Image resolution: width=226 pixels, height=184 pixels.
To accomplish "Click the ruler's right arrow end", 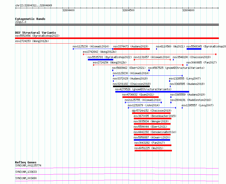I will 218,8.
